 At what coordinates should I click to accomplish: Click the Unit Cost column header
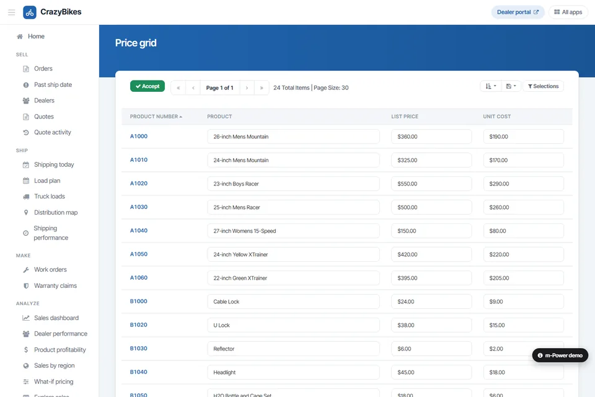click(496, 117)
